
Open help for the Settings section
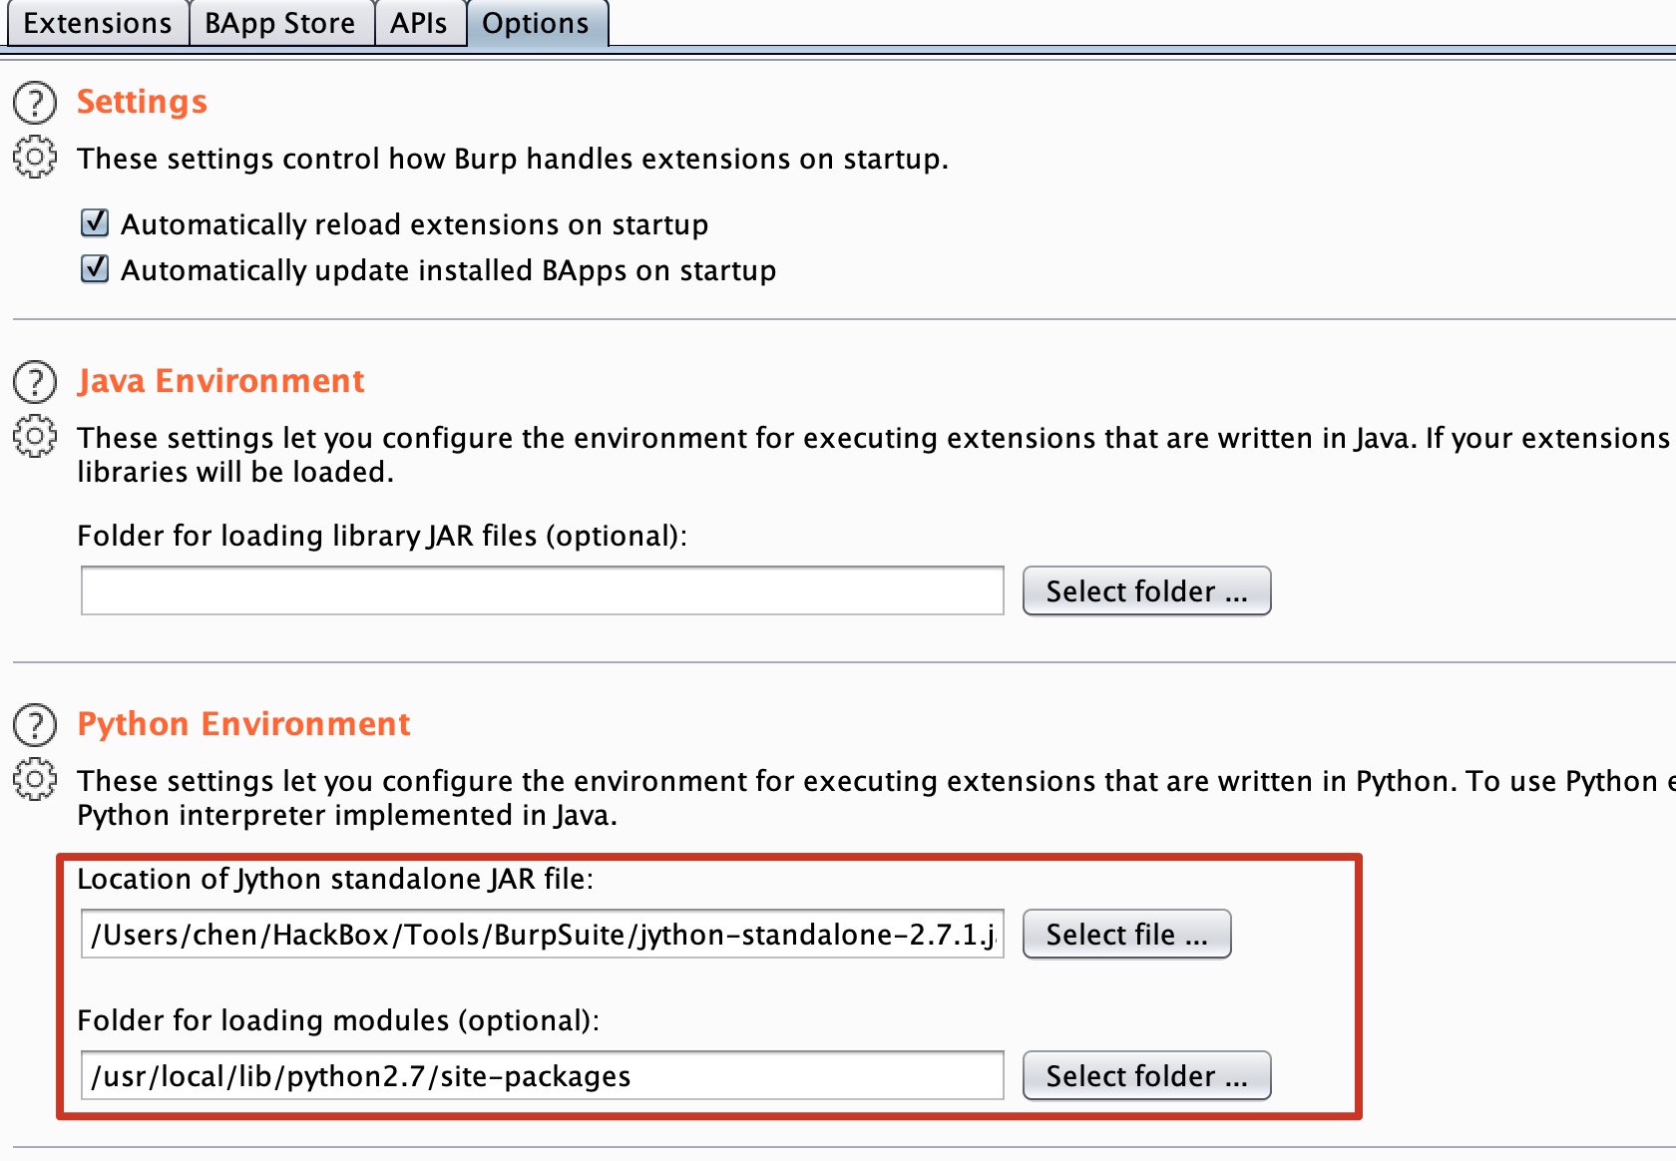pos(35,102)
